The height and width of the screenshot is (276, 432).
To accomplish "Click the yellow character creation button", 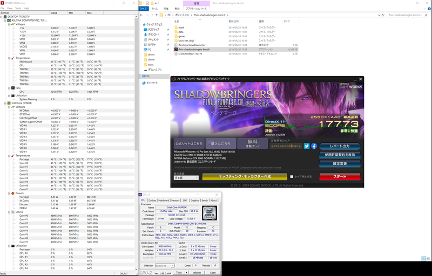I will click(x=245, y=176).
